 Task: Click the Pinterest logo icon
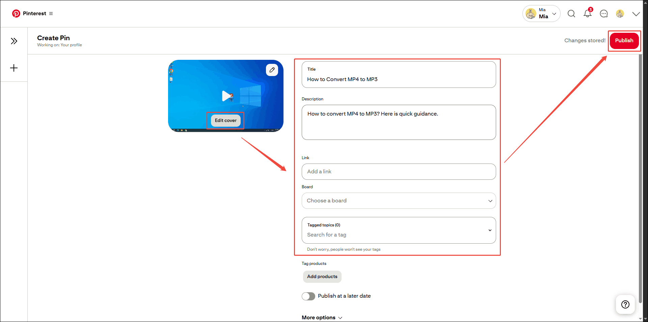pos(16,14)
